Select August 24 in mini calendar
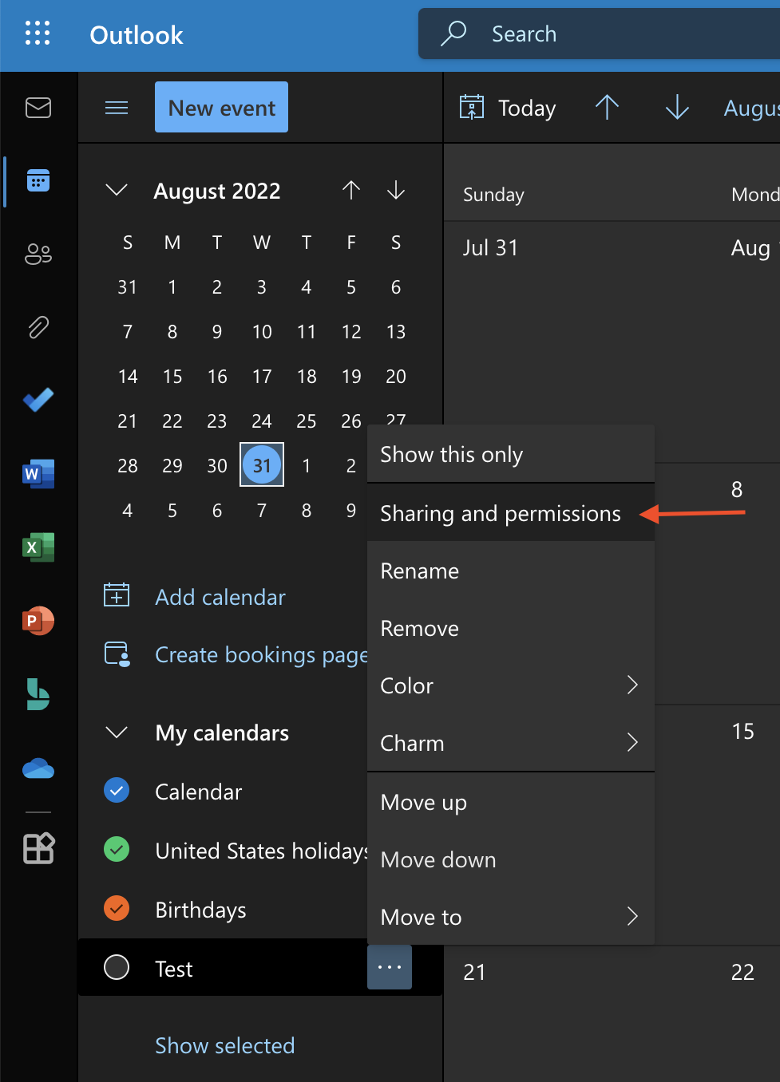Viewport: 780px width, 1082px height. 262,421
